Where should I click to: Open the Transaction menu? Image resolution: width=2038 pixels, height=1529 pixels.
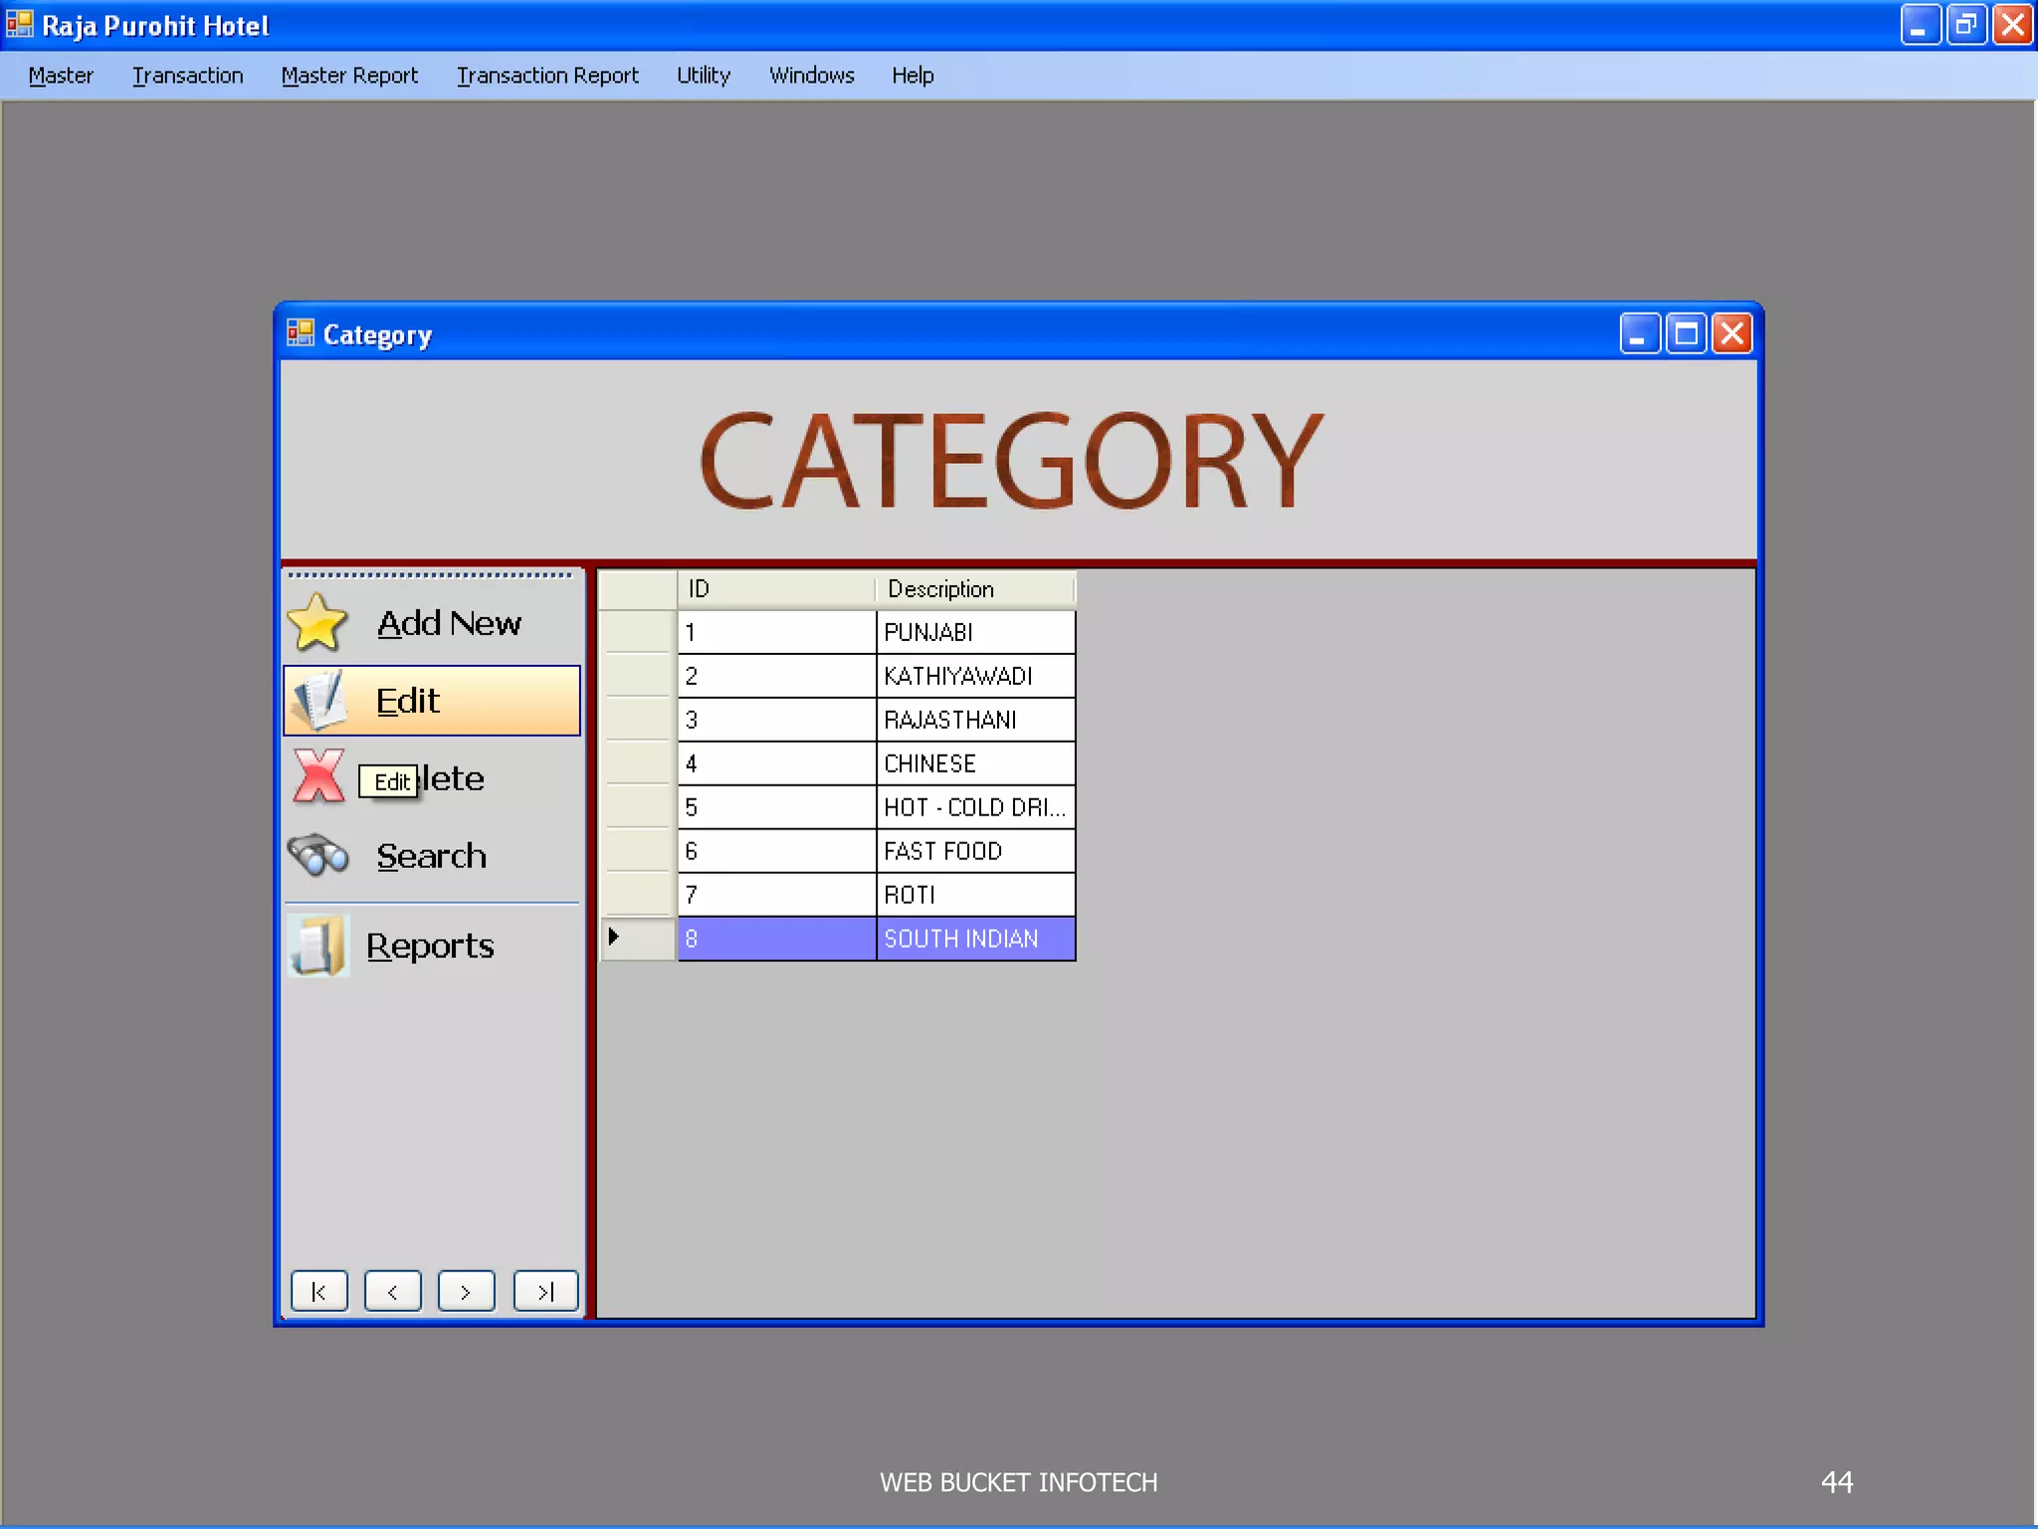tap(188, 76)
